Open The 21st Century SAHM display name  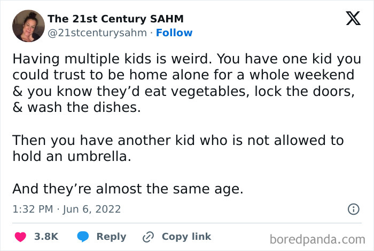pyautogui.click(x=115, y=19)
